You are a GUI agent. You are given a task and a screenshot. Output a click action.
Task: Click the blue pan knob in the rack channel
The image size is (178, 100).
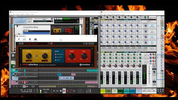[52, 19]
